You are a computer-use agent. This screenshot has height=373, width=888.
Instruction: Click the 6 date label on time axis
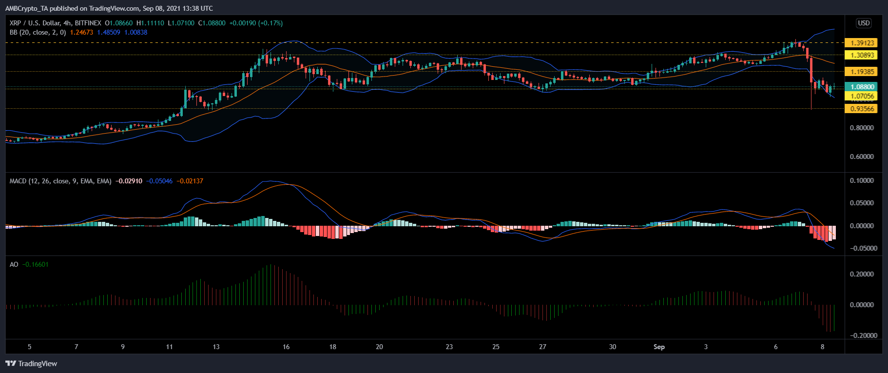(x=776, y=347)
